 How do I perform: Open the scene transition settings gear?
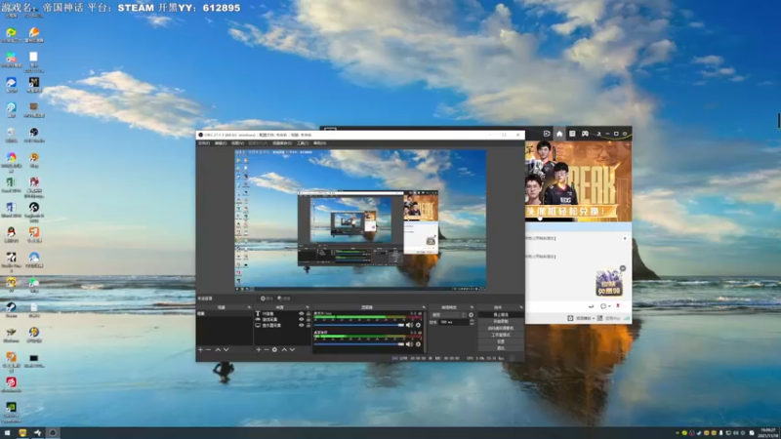coord(472,315)
